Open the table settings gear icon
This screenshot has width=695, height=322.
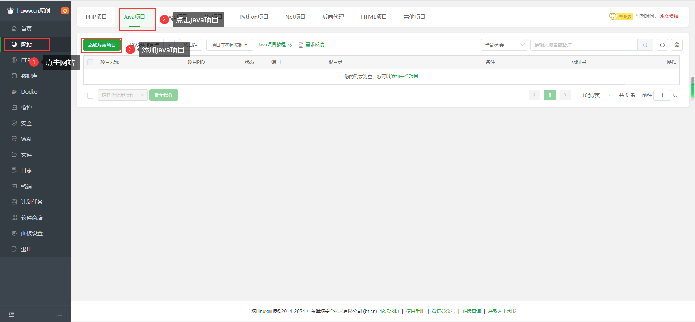pos(677,45)
